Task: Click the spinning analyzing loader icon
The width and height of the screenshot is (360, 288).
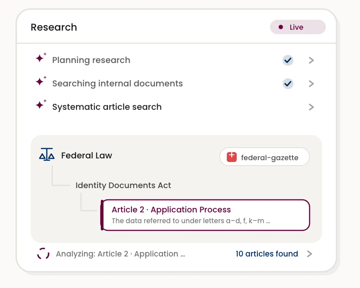Action: pyautogui.click(x=43, y=253)
